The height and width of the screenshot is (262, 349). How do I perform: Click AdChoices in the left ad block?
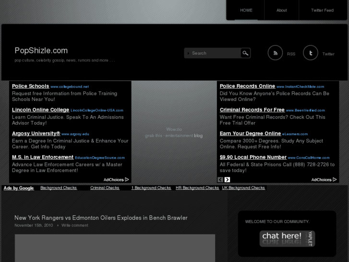(x=116, y=180)
